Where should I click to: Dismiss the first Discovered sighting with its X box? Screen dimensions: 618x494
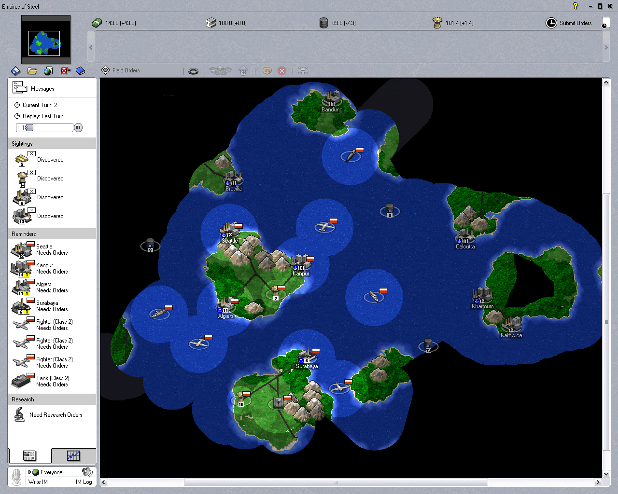(32, 153)
